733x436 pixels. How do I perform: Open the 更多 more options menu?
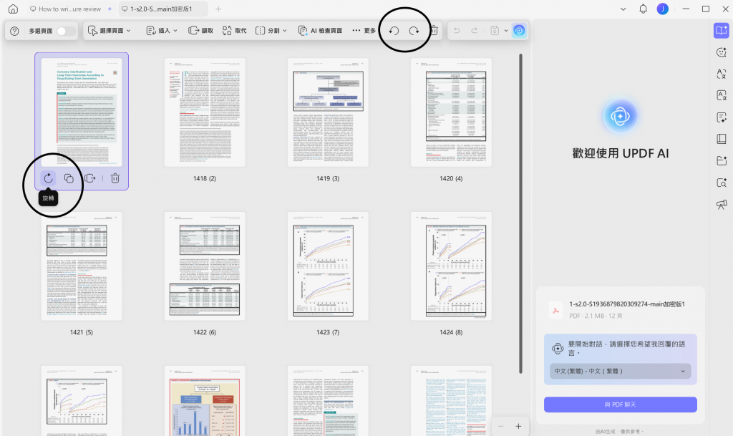(364, 31)
